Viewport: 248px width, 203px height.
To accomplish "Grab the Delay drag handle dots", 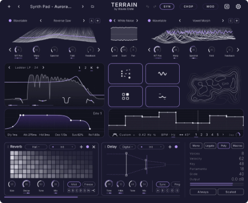I will tap(105, 147).
